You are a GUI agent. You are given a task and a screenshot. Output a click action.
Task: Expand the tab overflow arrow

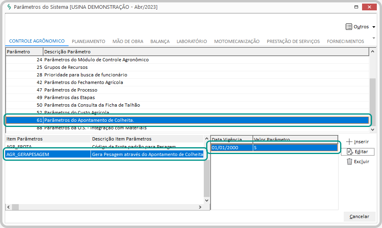point(374,38)
